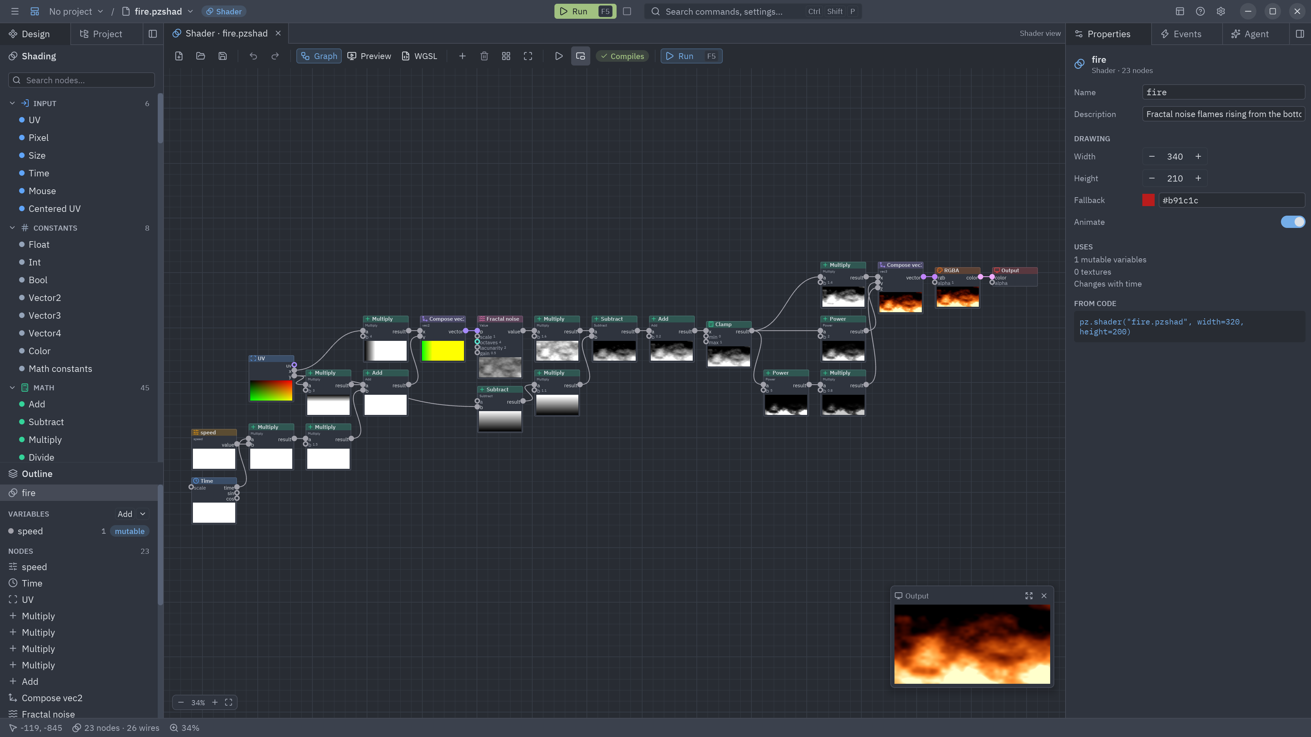This screenshot has height=737, width=1311.
Task: Undo the last graph change
Action: click(x=253, y=56)
